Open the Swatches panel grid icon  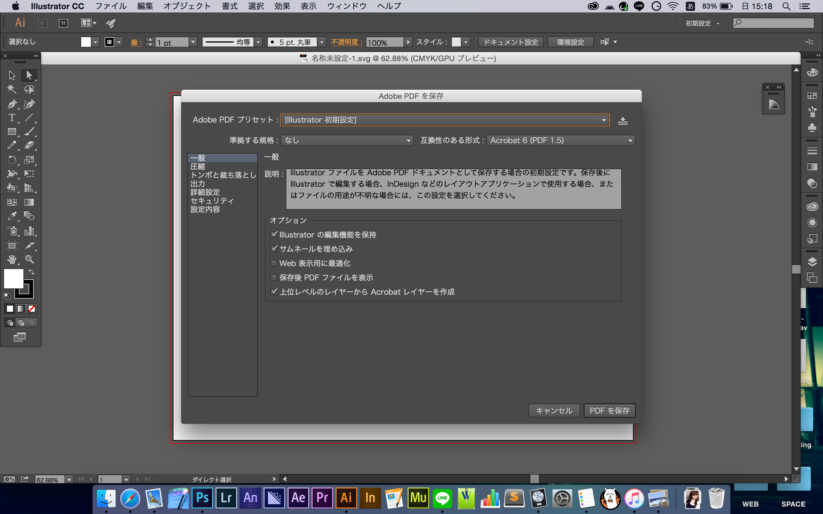pyautogui.click(x=812, y=96)
